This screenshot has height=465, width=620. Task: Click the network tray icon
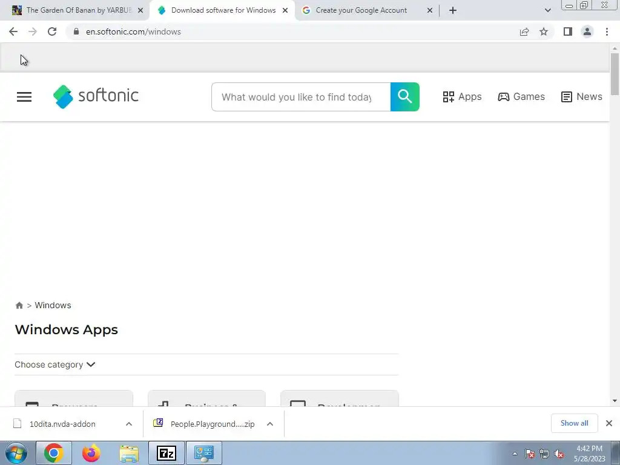point(544,453)
